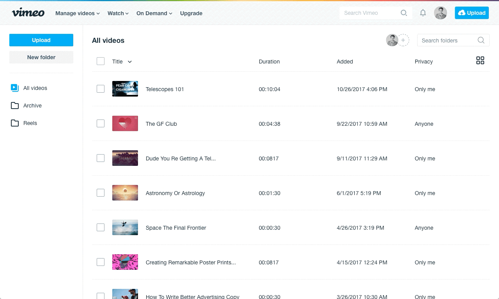Open the user profile avatar menu
Screen dimensions: 499x299
pyautogui.click(x=441, y=13)
